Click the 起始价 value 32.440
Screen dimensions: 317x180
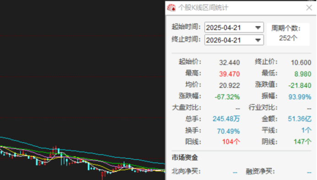230,62
